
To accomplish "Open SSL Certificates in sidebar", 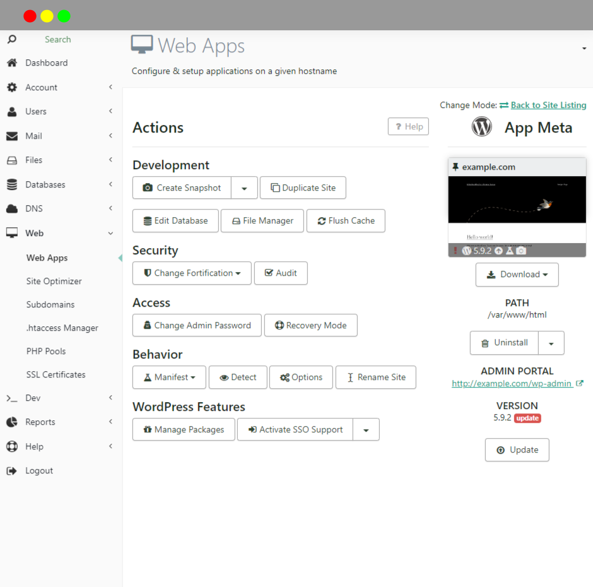I will (56, 375).
